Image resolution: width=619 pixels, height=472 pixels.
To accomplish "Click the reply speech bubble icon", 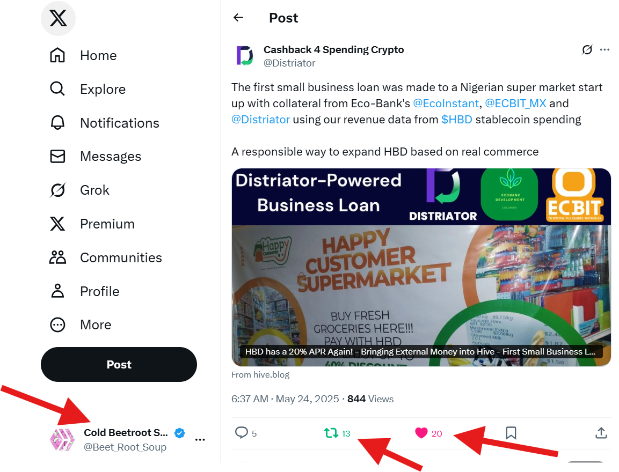I will point(241,432).
